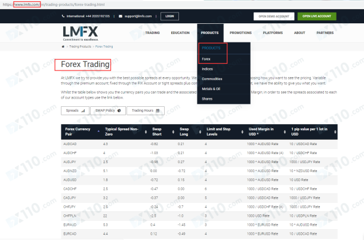This screenshot has height=240, width=364.
Task: Open the EDUCATION menu
Action: [180, 33]
